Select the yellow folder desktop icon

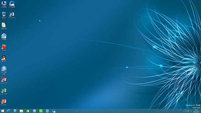point(4,26)
